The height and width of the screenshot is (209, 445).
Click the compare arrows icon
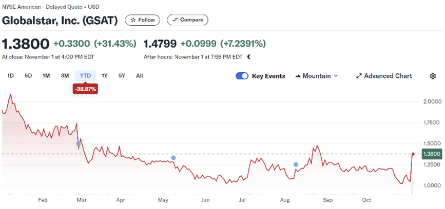click(175, 20)
